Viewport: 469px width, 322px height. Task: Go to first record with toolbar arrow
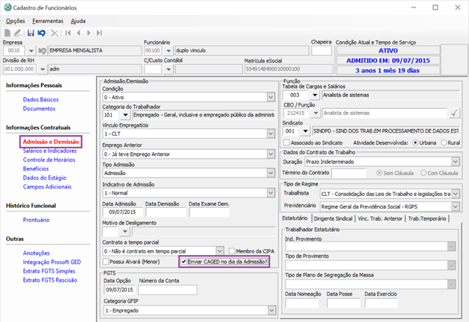pos(68,33)
